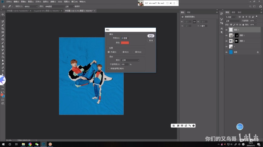
Task: Enable 保留透明区域(P) checkbox
Action: click(x=109, y=69)
